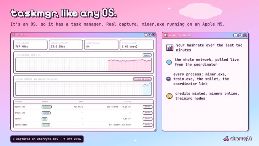259x146 pixels.
Task: Click the '546 miners all time' text
Action: coord(120,125)
